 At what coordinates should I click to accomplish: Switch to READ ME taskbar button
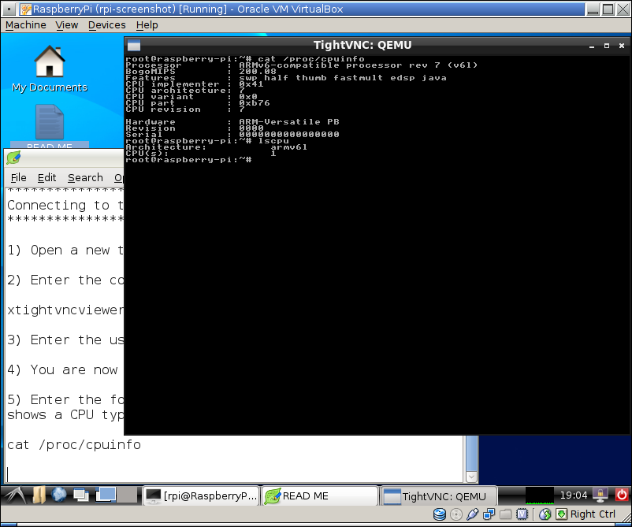(321, 495)
